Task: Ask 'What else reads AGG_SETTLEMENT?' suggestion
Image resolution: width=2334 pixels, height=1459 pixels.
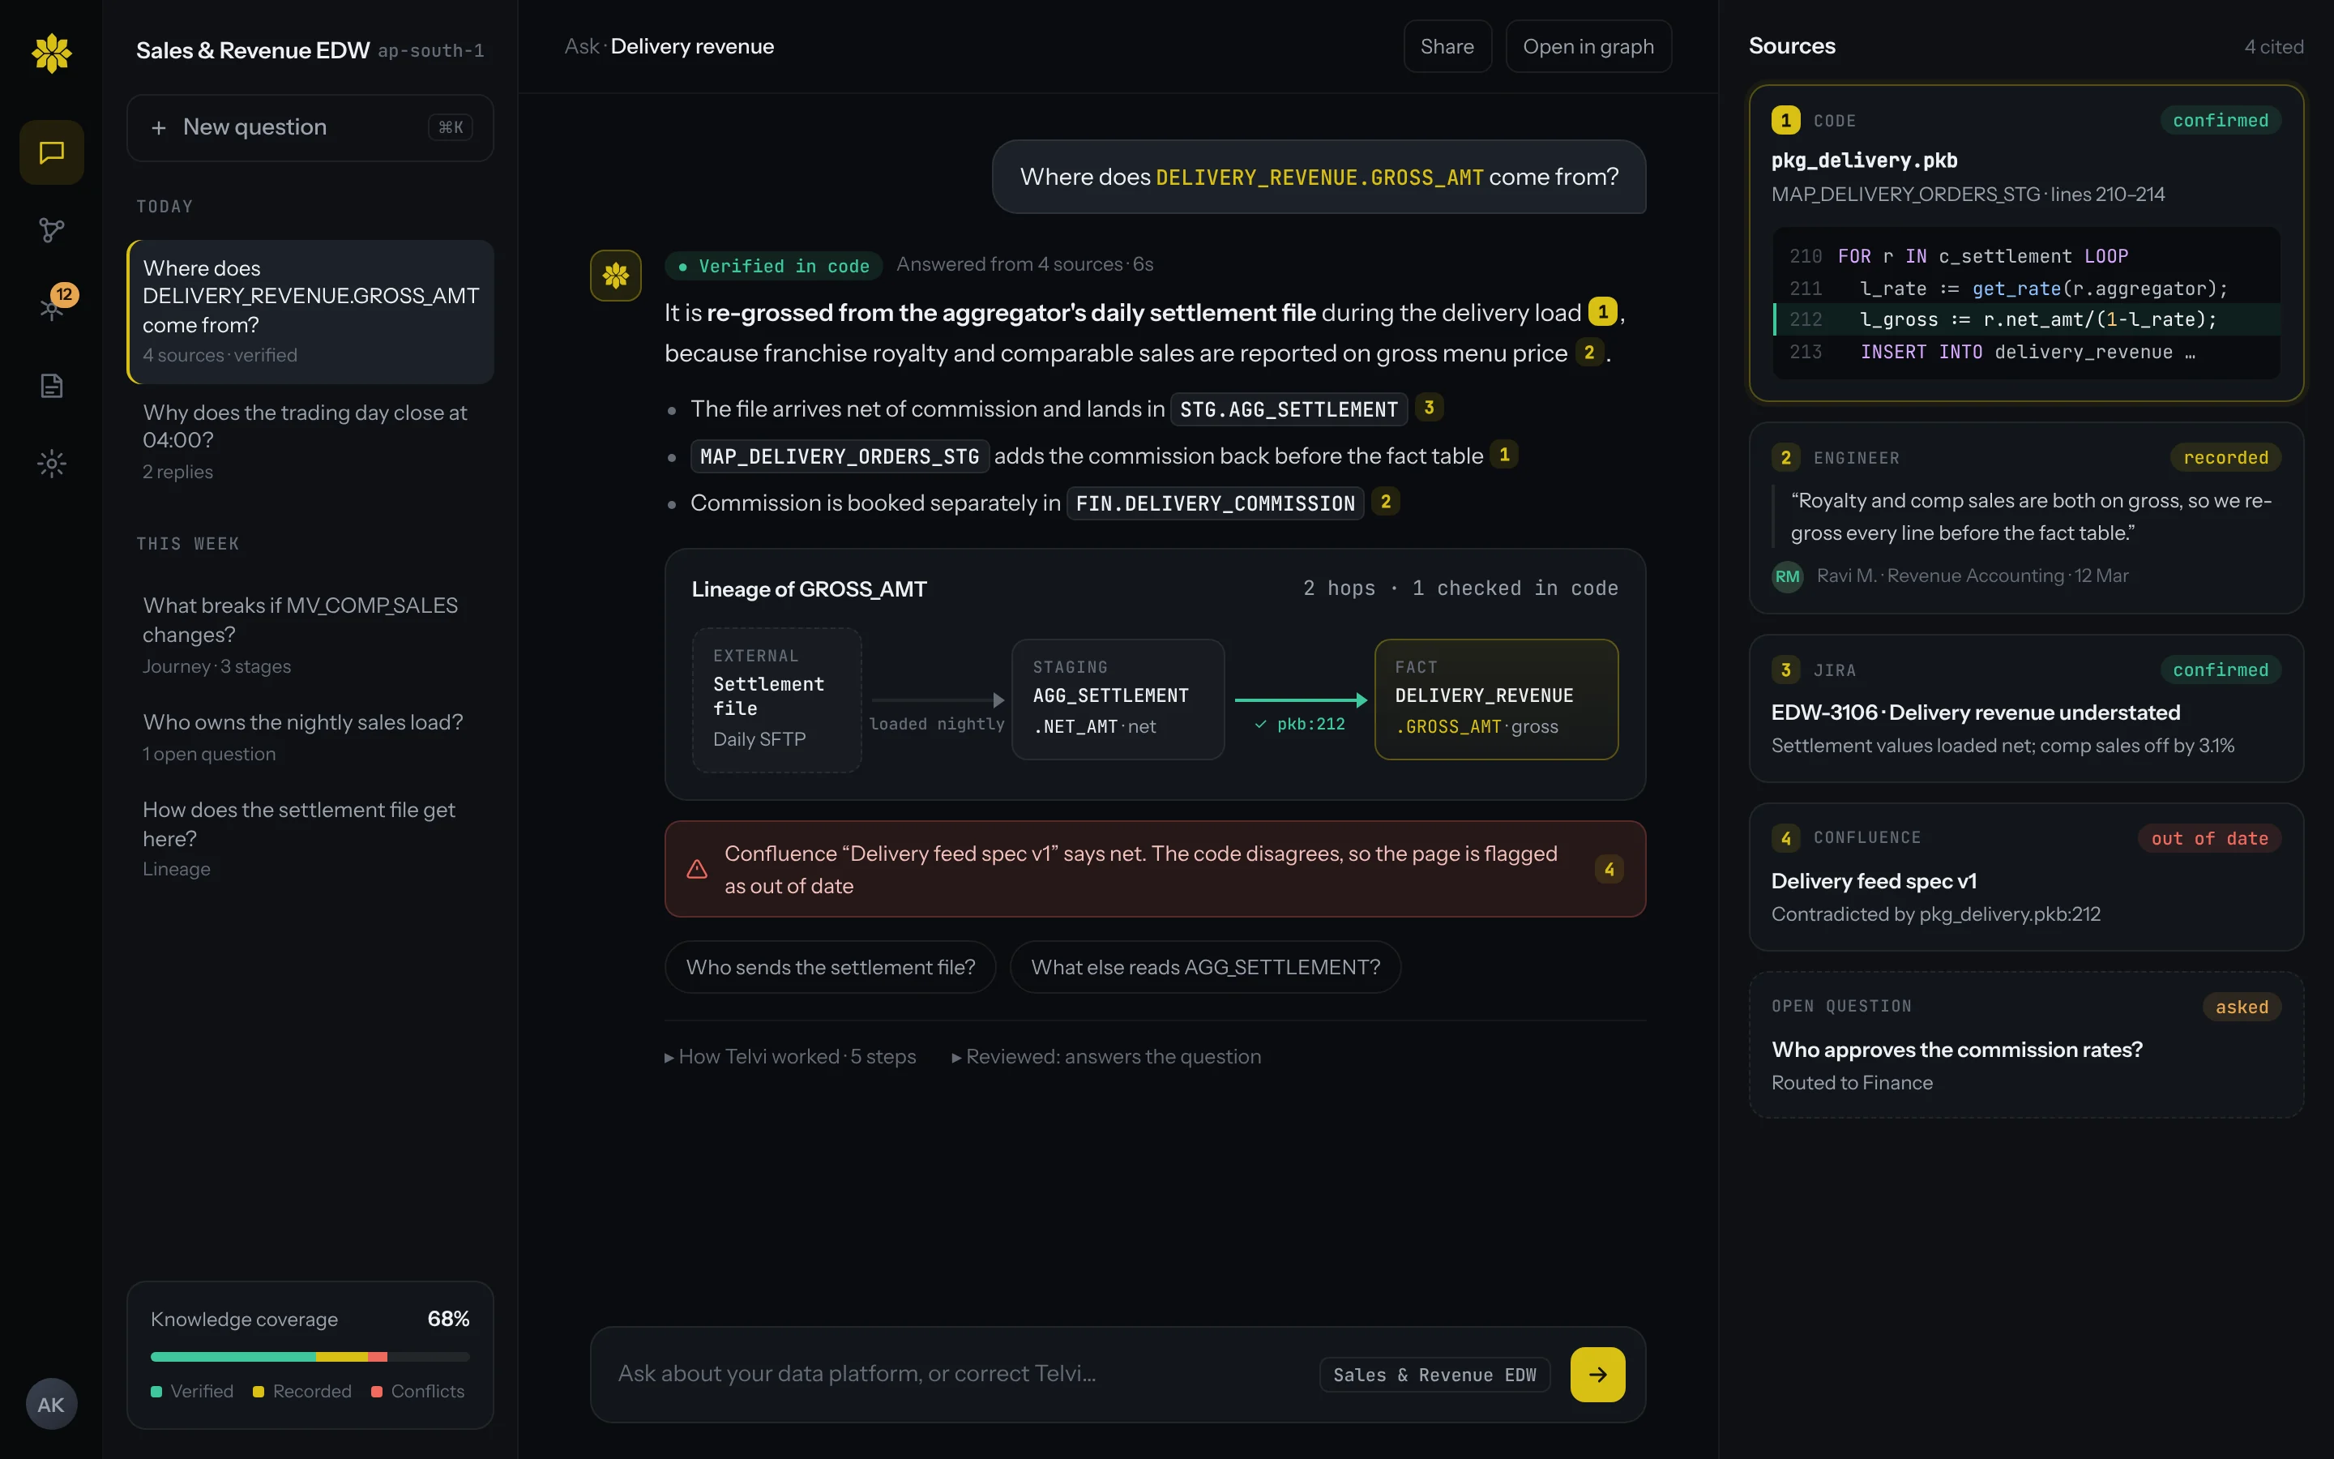Action: (1204, 967)
